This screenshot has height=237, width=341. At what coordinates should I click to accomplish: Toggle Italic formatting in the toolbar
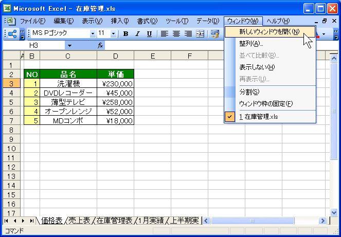[137, 34]
